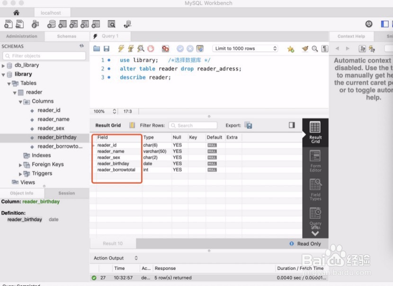Commit the transaction checkmark icon

[x=180, y=48]
